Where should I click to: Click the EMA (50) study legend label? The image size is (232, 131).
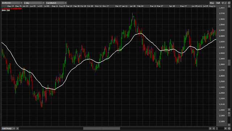[6, 10]
